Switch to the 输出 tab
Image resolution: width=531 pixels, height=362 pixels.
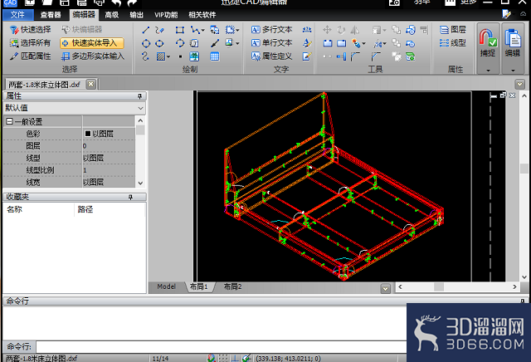pos(136,15)
